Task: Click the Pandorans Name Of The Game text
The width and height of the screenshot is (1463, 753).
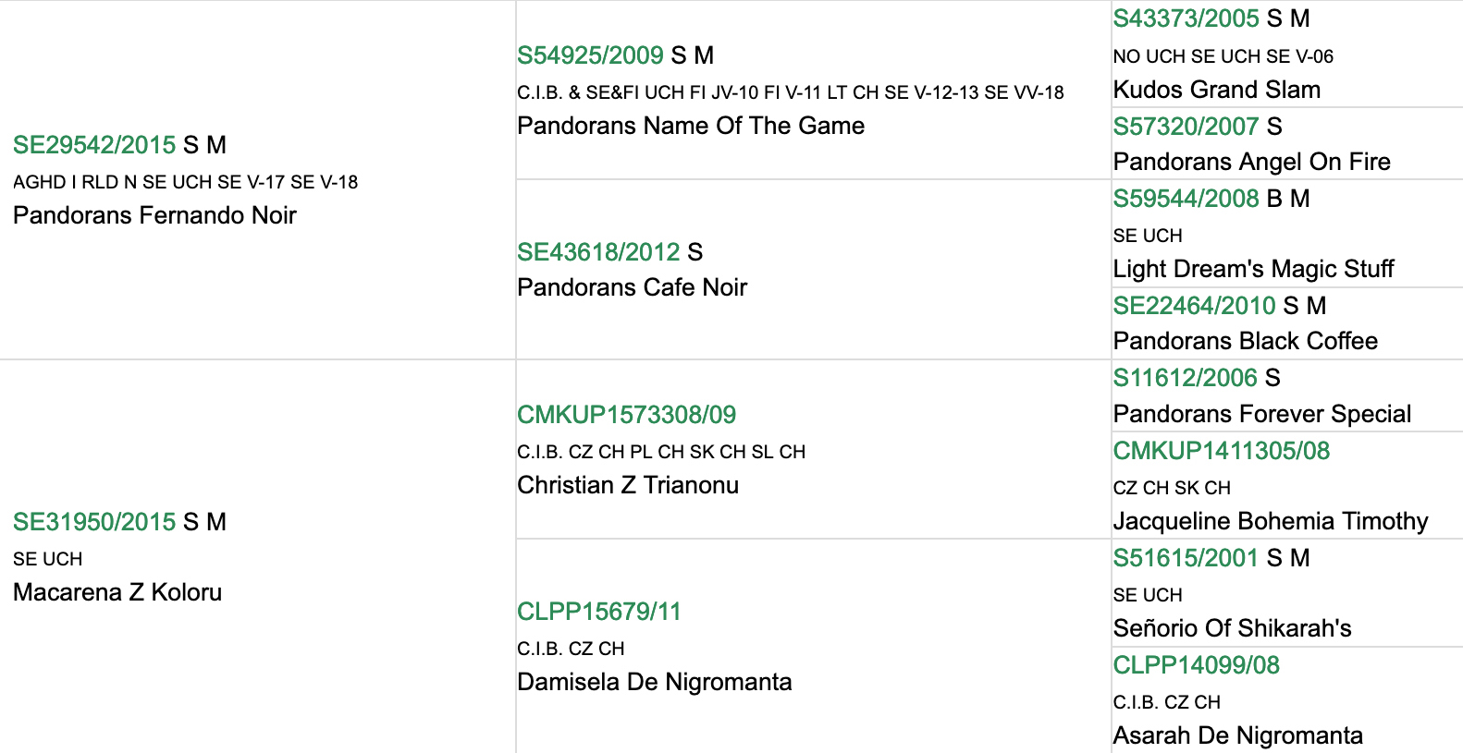Action: [691, 126]
